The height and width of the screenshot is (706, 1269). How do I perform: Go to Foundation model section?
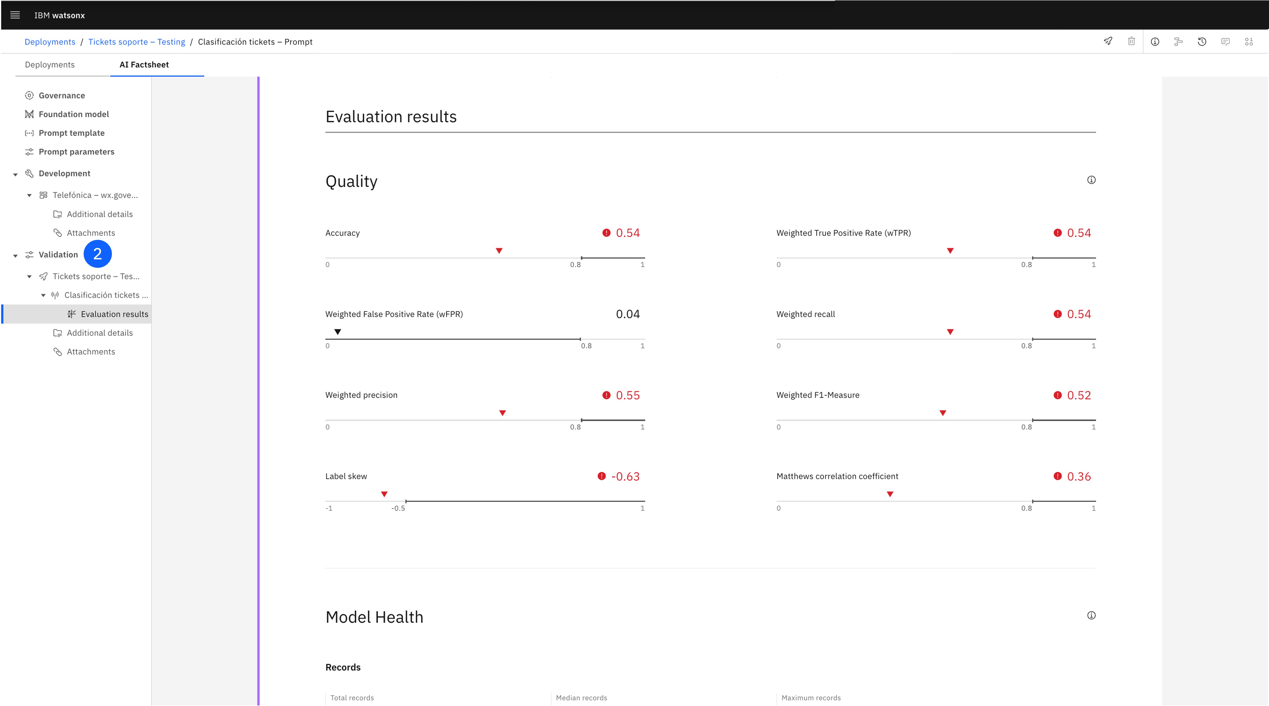pos(74,114)
